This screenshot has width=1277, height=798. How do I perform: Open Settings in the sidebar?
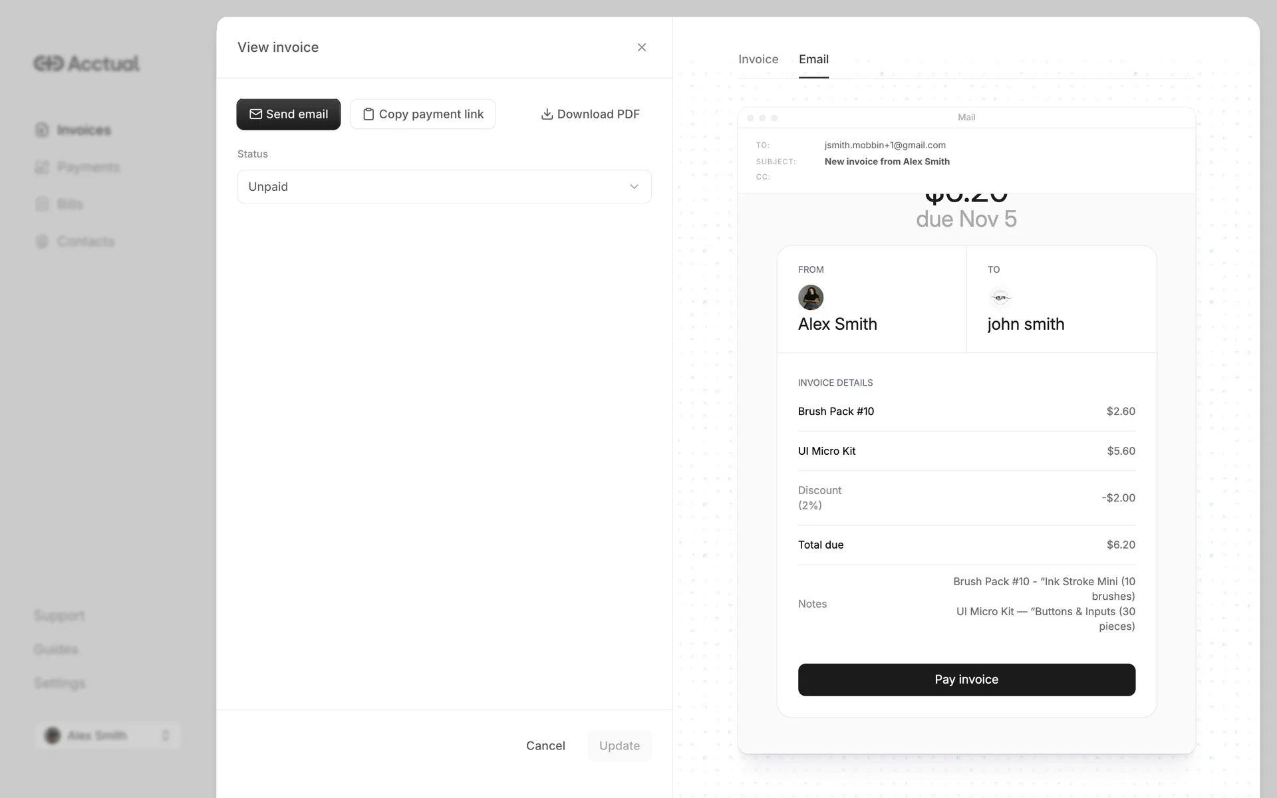pyautogui.click(x=60, y=683)
